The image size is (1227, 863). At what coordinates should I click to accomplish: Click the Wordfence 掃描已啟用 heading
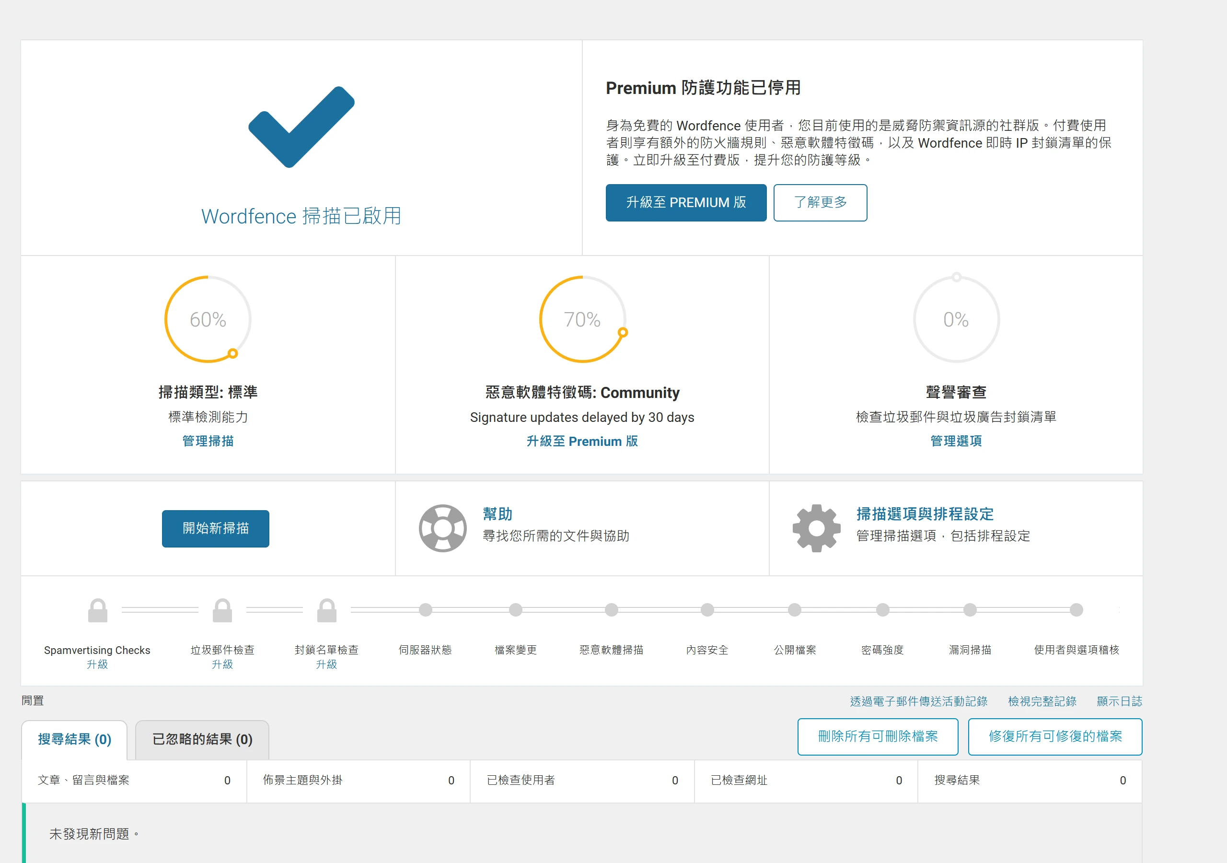tap(301, 216)
